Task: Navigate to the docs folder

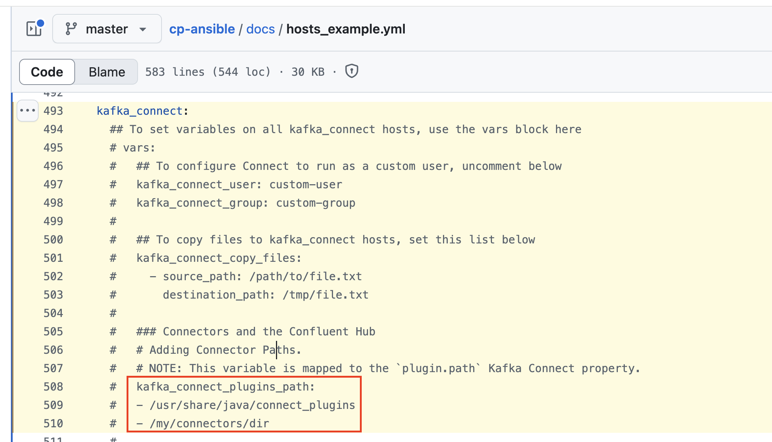Action: (260, 29)
